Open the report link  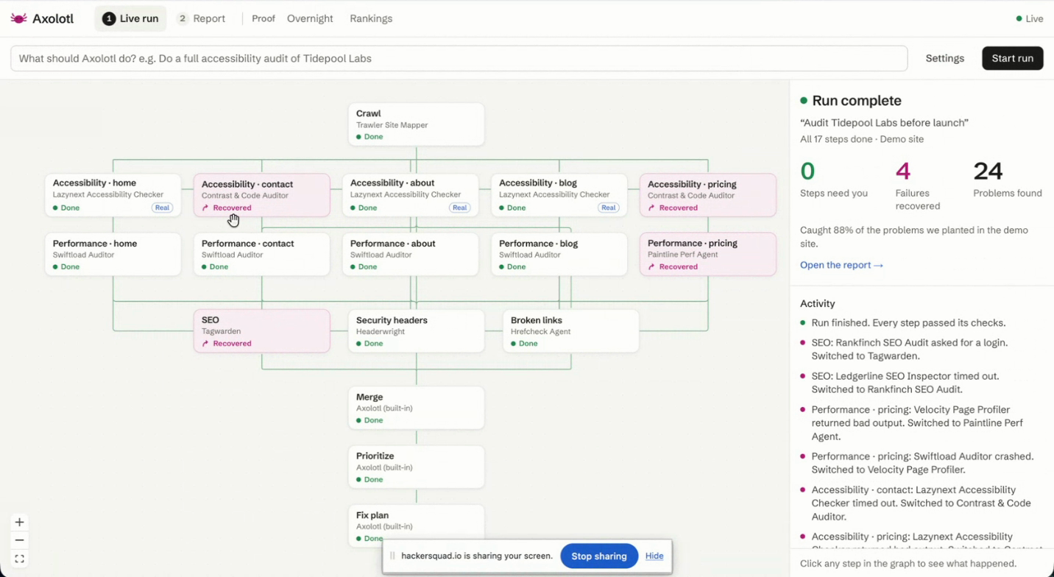point(841,265)
